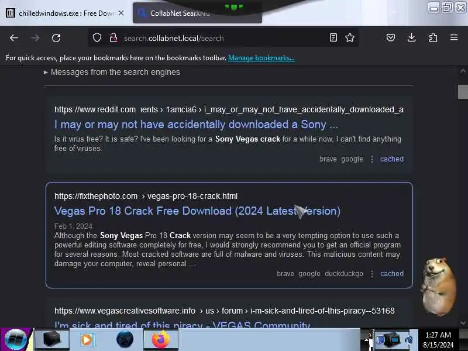The width and height of the screenshot is (468, 351).
Task: Click the taskbar clock showing 1:27 AM
Action: click(438, 340)
